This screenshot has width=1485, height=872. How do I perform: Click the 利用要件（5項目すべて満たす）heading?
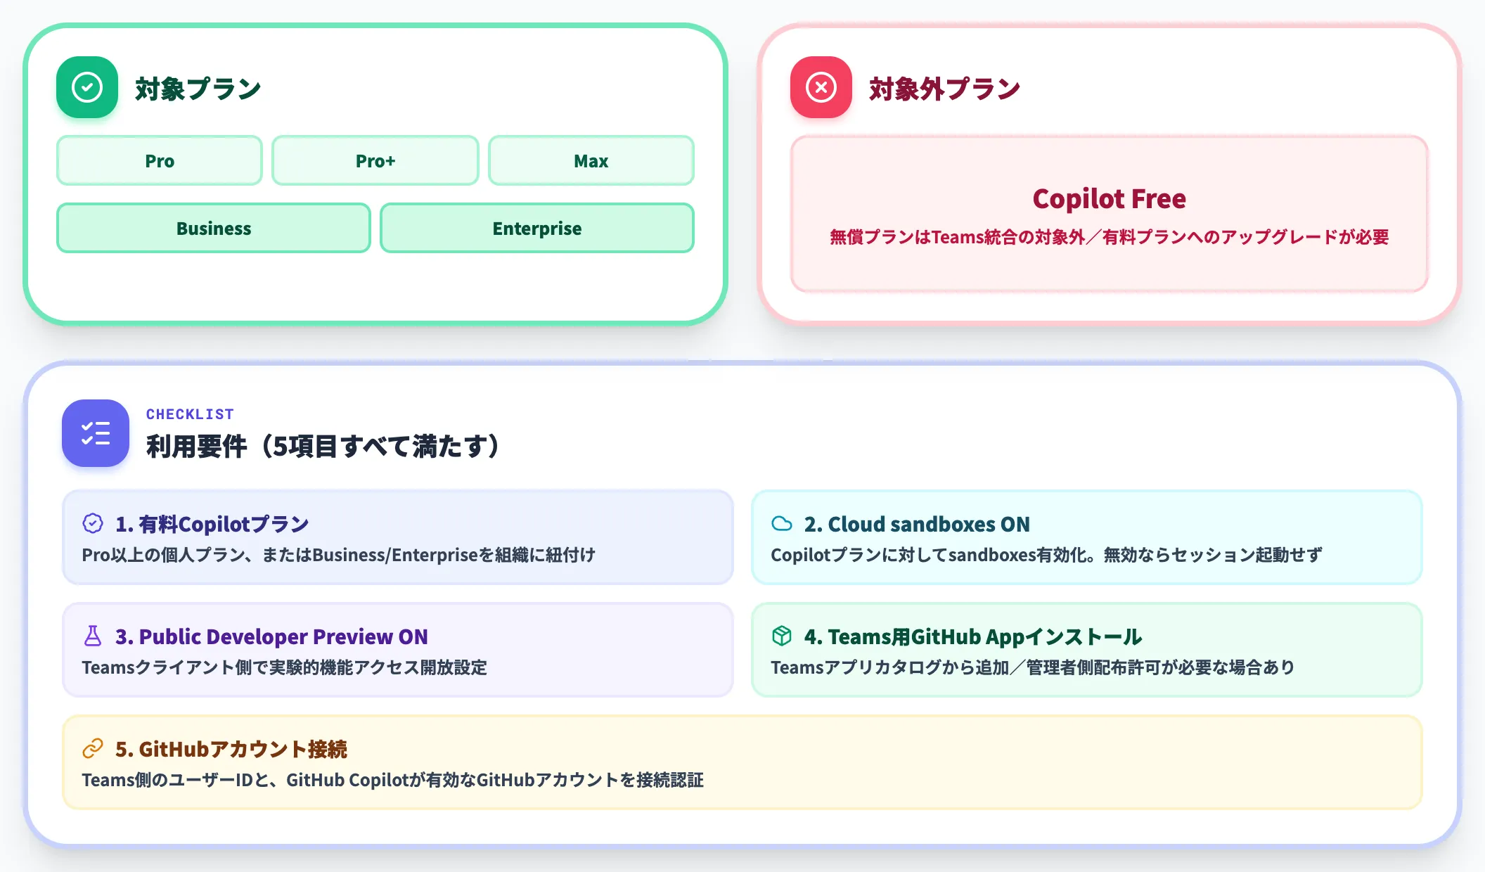pos(323,446)
